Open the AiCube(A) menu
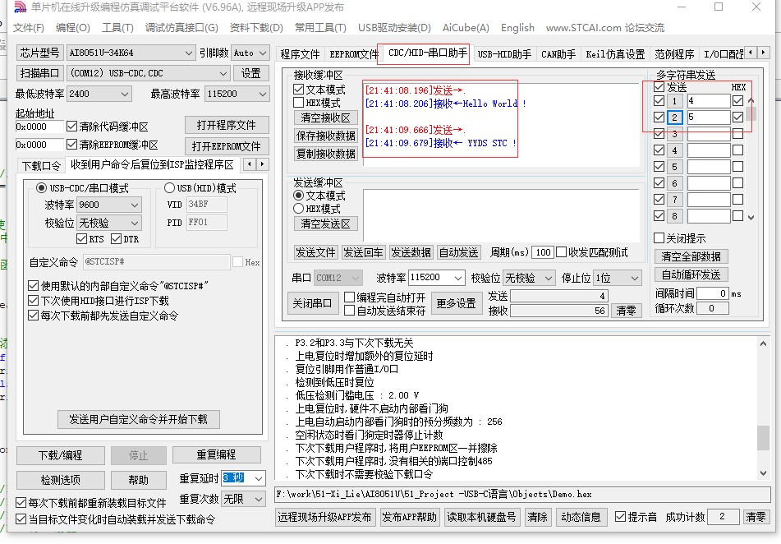The width and height of the screenshot is (781, 544). [x=466, y=27]
